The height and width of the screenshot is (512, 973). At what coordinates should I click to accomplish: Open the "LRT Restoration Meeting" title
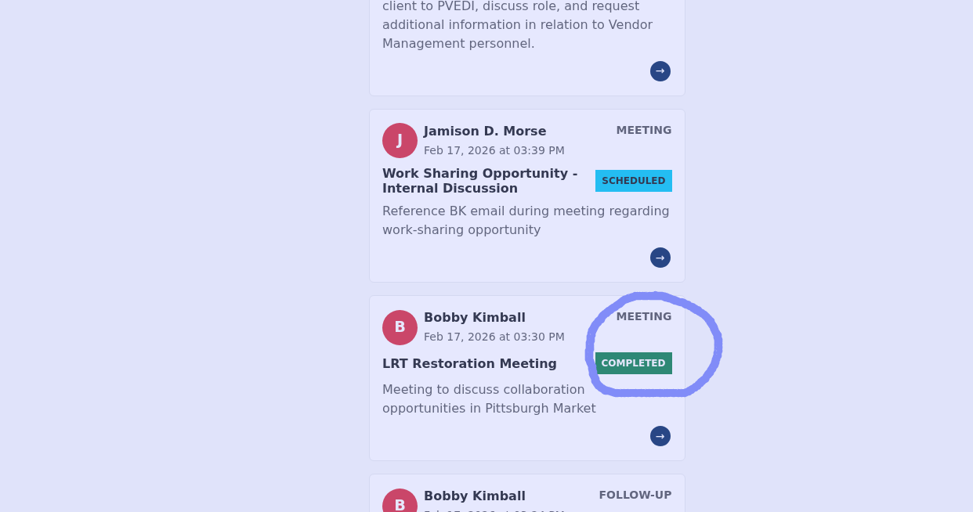point(469,363)
